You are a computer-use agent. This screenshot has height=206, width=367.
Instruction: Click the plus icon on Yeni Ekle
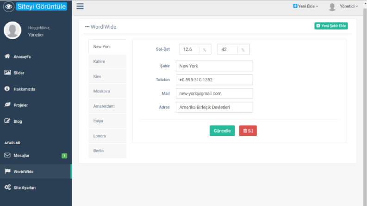click(295, 6)
